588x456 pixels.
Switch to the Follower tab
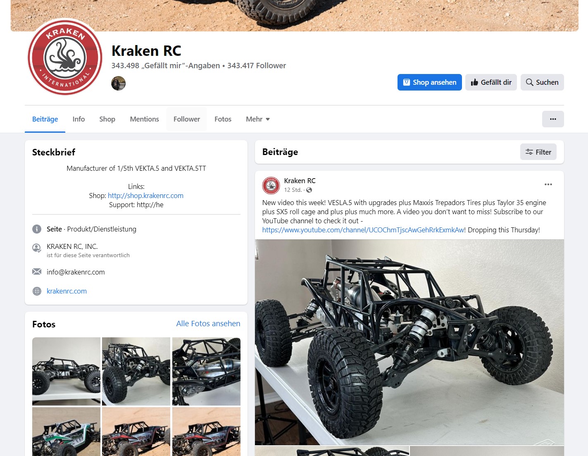pyautogui.click(x=187, y=119)
